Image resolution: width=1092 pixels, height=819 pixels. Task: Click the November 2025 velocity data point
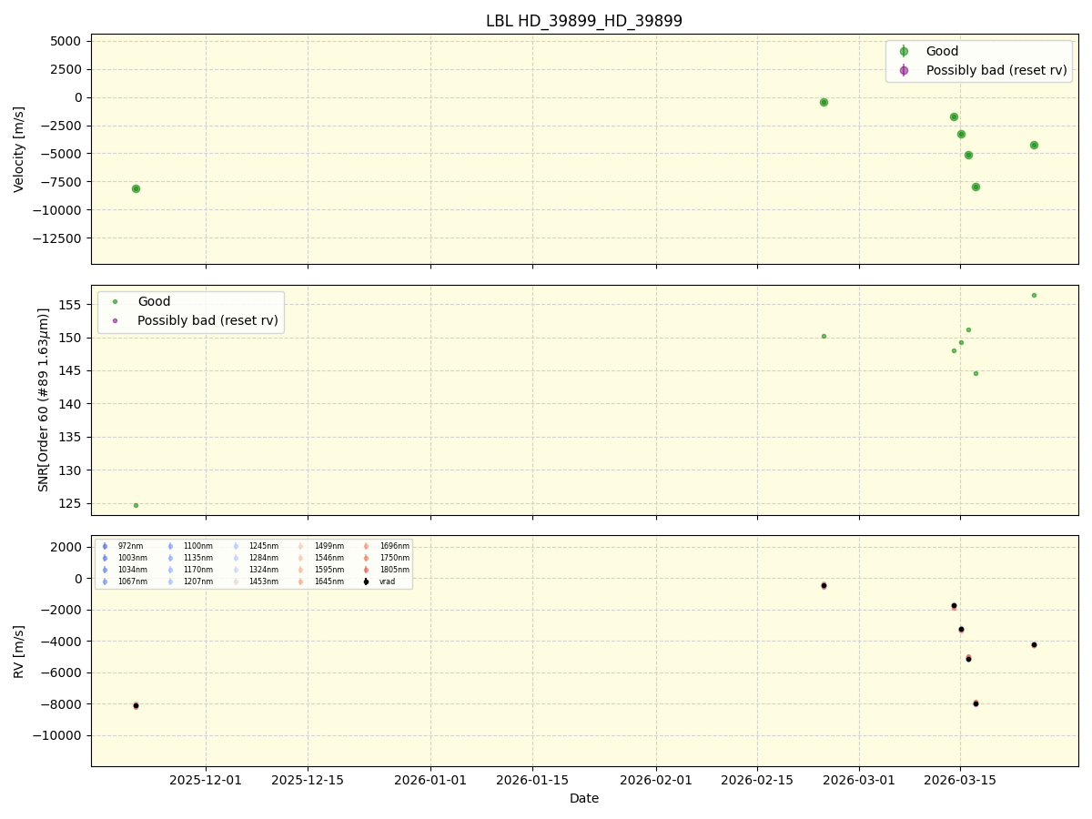click(x=136, y=188)
